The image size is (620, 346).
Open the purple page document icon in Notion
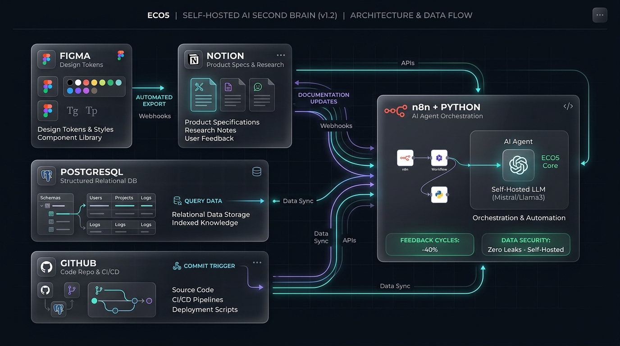232,95
